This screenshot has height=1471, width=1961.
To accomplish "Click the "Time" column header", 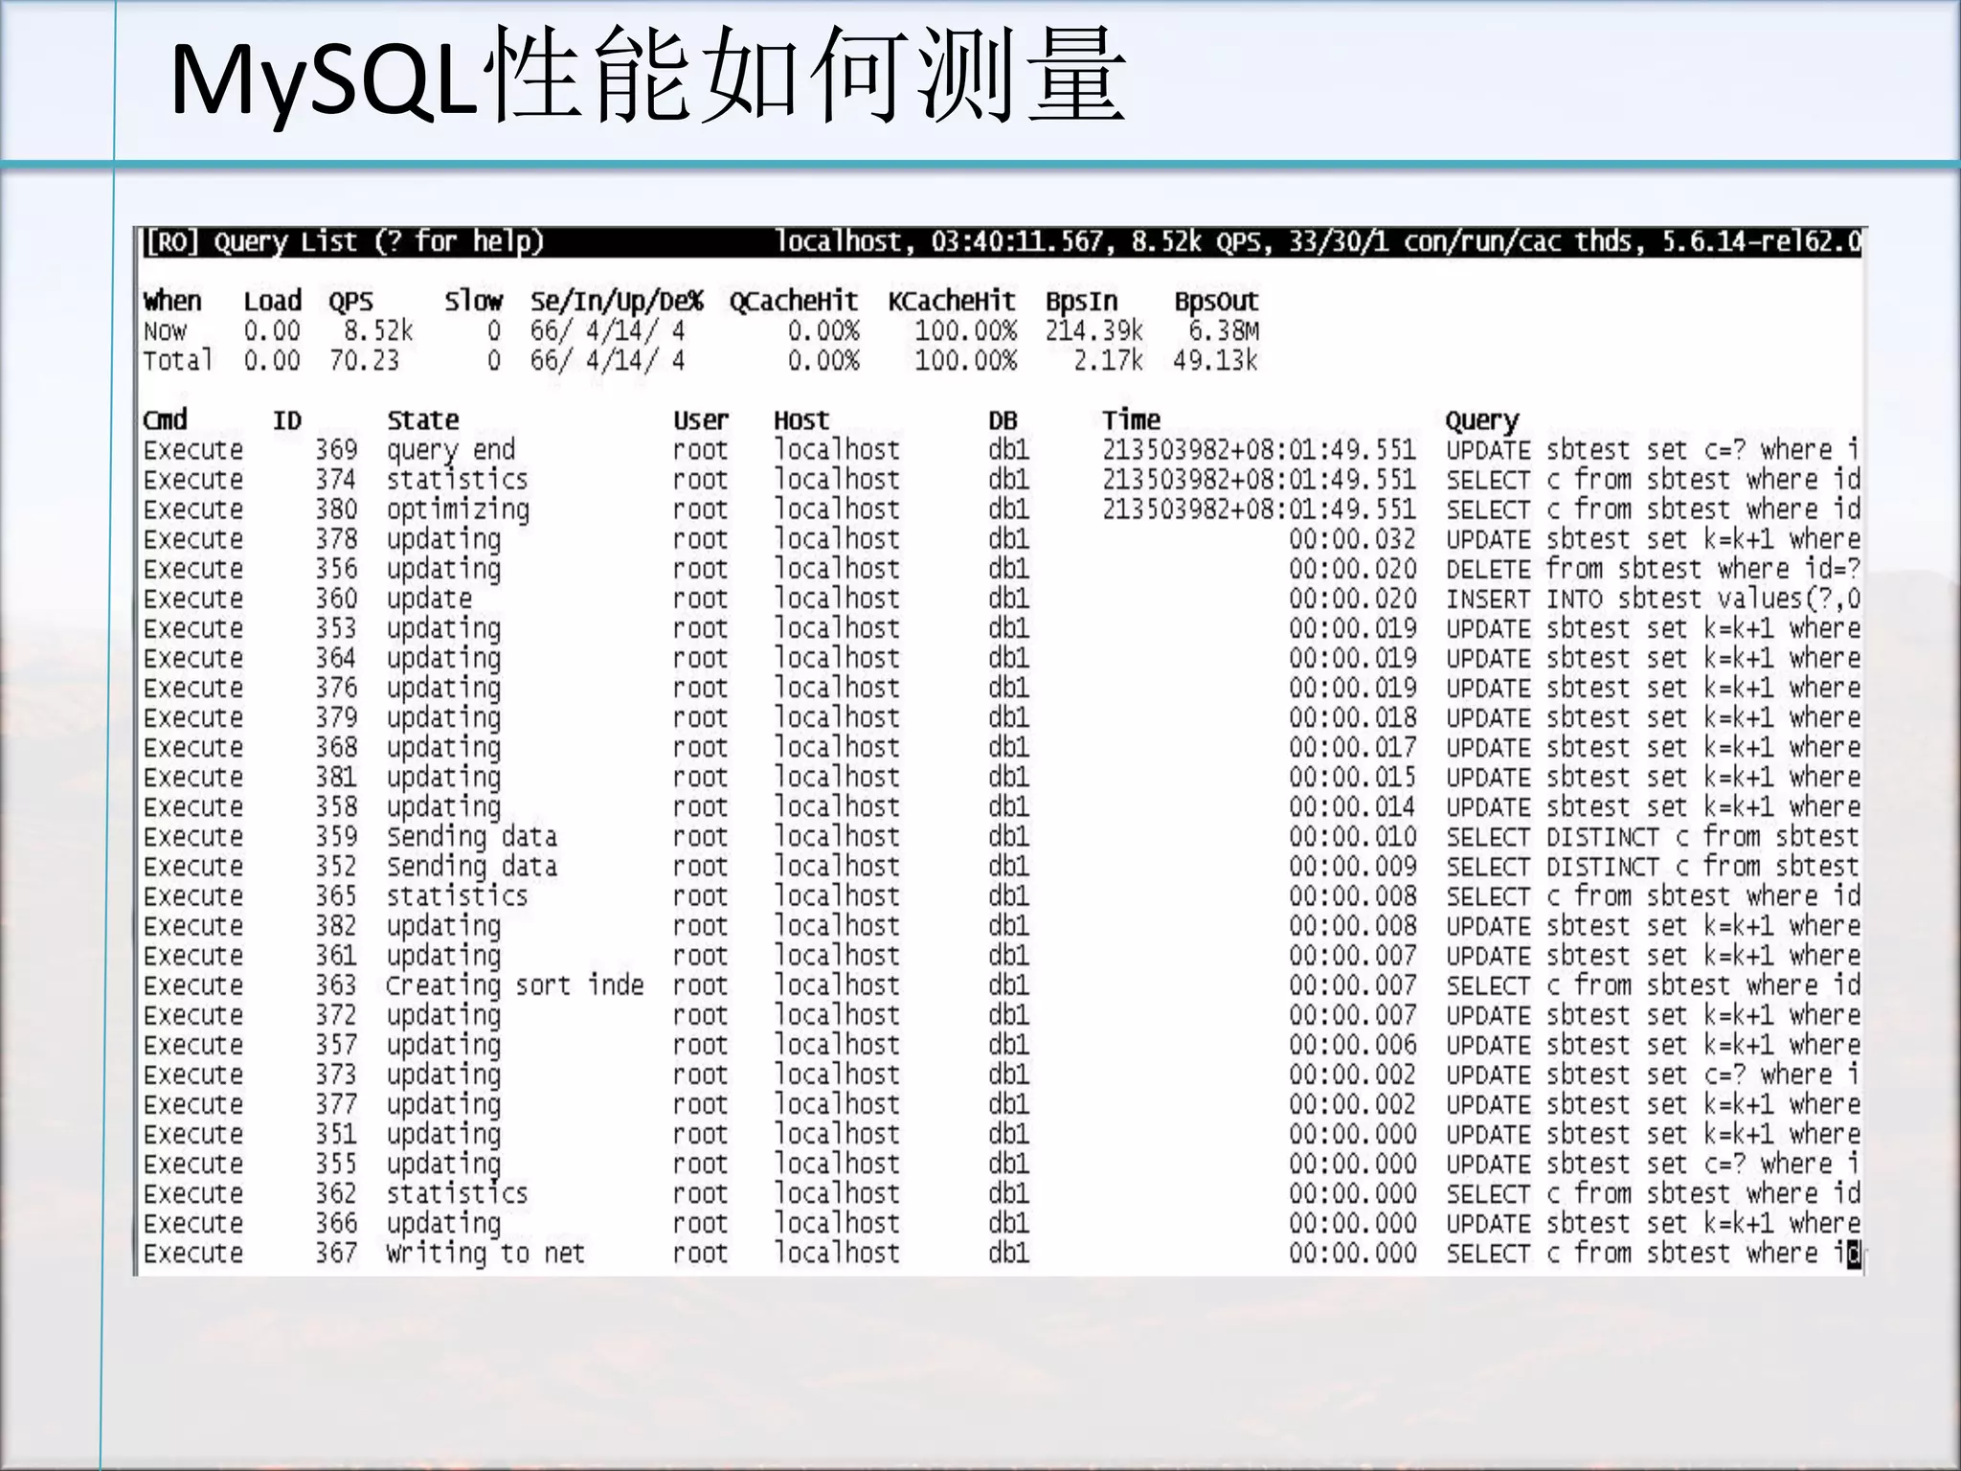I will tap(1131, 420).
